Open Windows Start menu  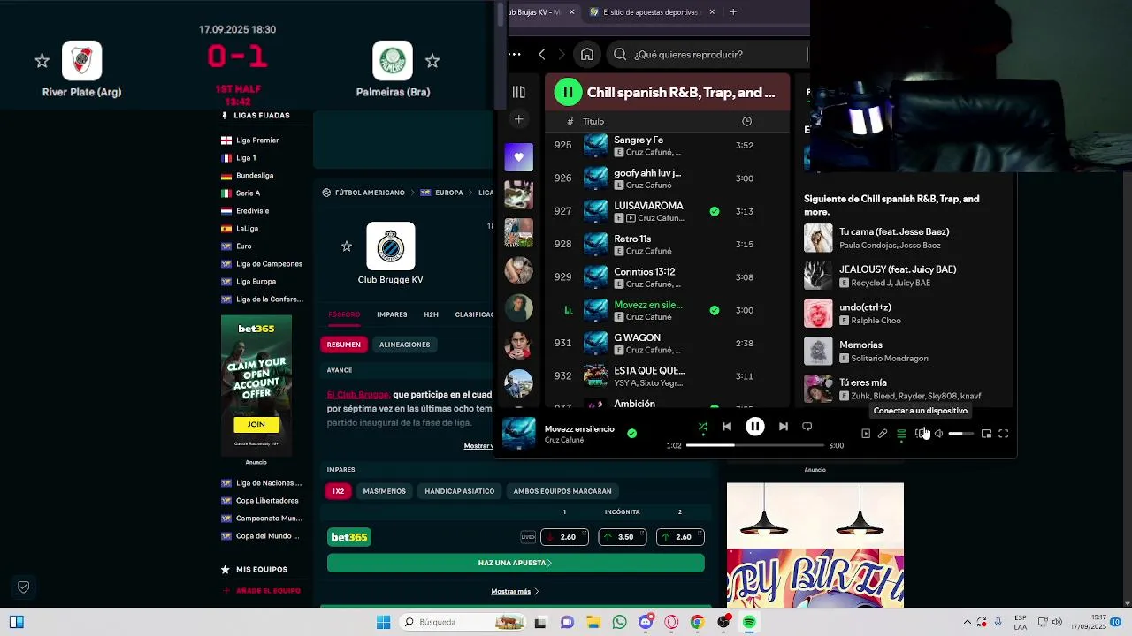[383, 622]
